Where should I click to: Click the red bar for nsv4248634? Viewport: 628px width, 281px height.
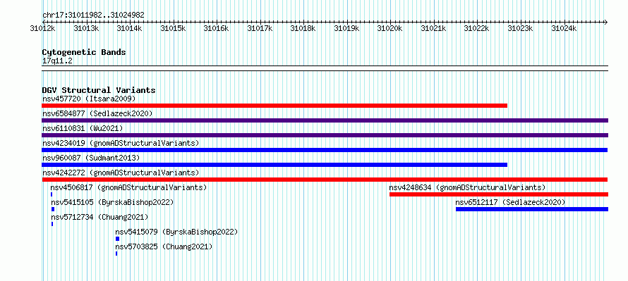[x=499, y=194]
